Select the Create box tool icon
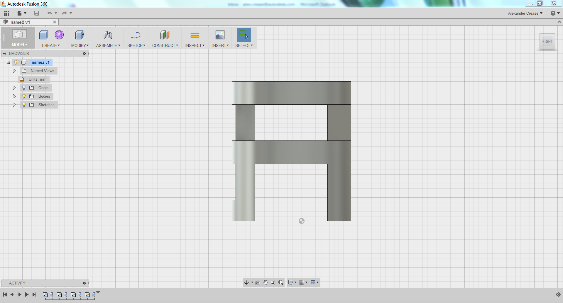 click(x=44, y=35)
